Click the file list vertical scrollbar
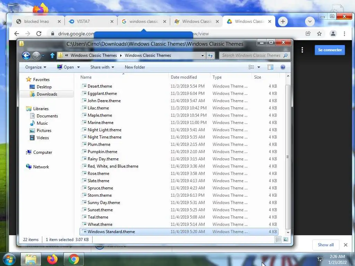This screenshot has width=355, height=266. click(x=288, y=157)
